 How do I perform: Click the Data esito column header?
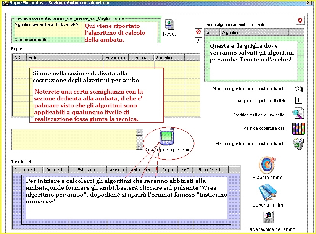coord(56,170)
